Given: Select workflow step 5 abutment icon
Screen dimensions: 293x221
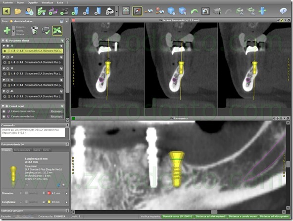Looking at the screenshot, I should pyautogui.click(x=86, y=11).
